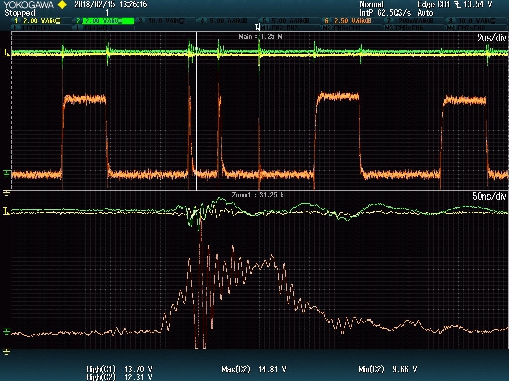This screenshot has width=509, height=381.
Task: Click the Yokogawa diamond logo icon
Action: [x=62, y=5]
